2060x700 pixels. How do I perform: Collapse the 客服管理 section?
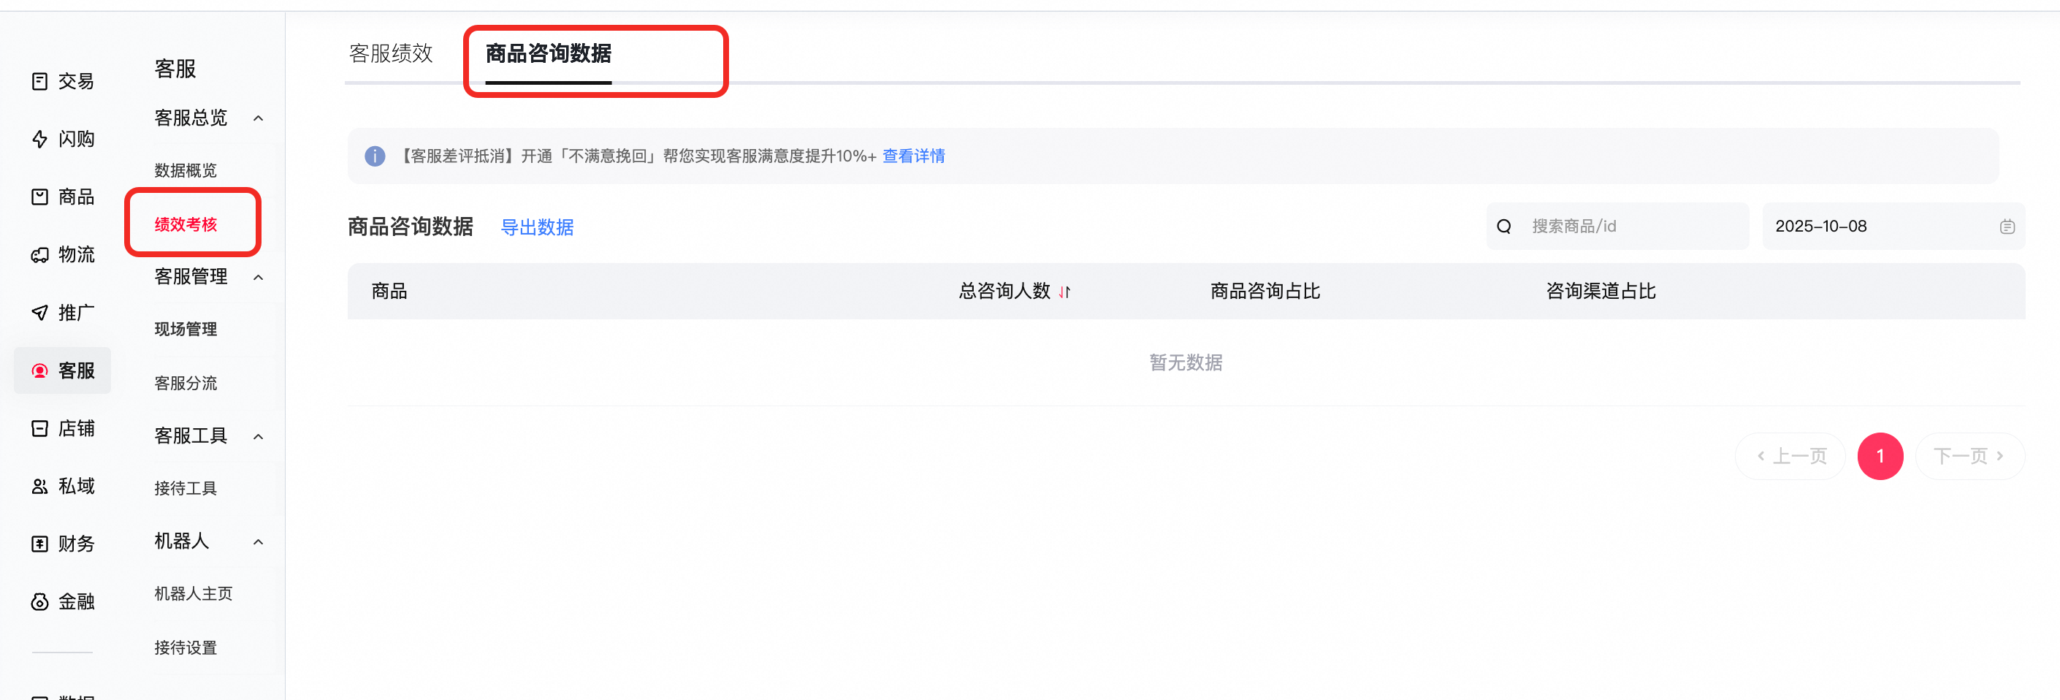pos(259,277)
